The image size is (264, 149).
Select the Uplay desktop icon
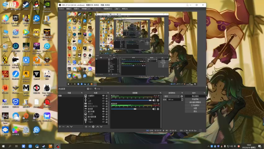[36, 131]
